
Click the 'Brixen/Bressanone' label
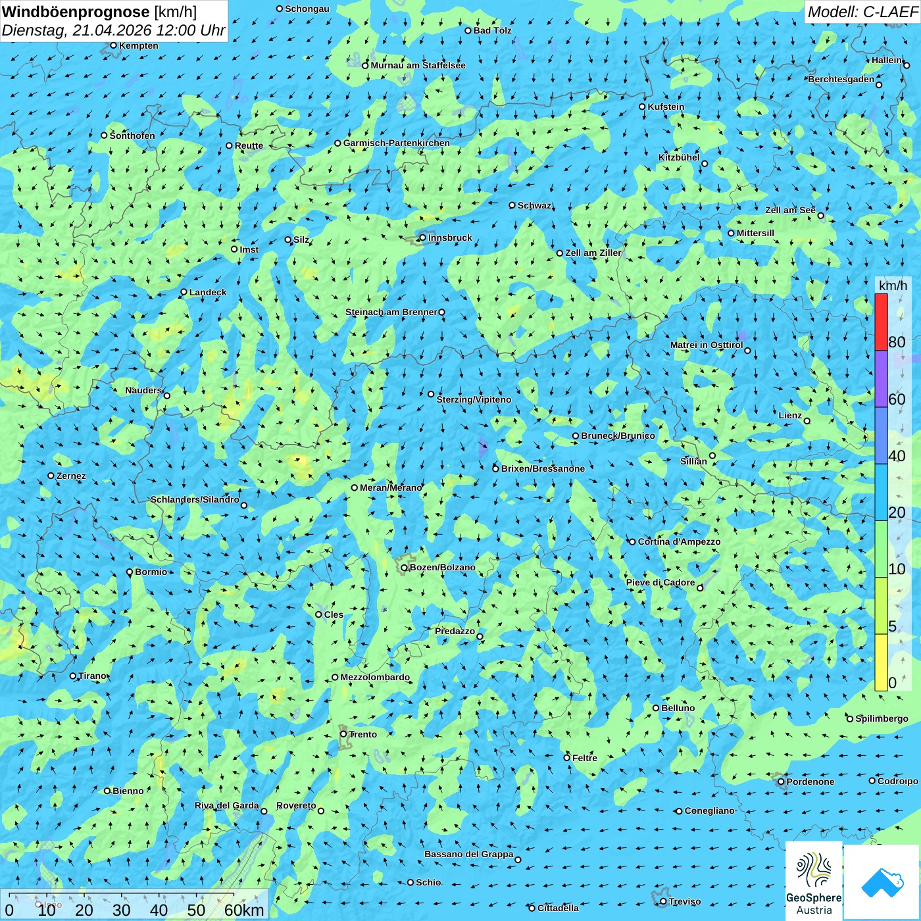pos(543,468)
